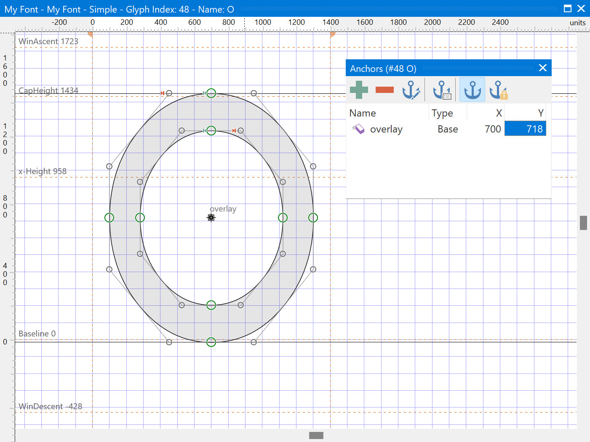Click the anchor lock icon
This screenshot has width=590, height=442.
(499, 90)
